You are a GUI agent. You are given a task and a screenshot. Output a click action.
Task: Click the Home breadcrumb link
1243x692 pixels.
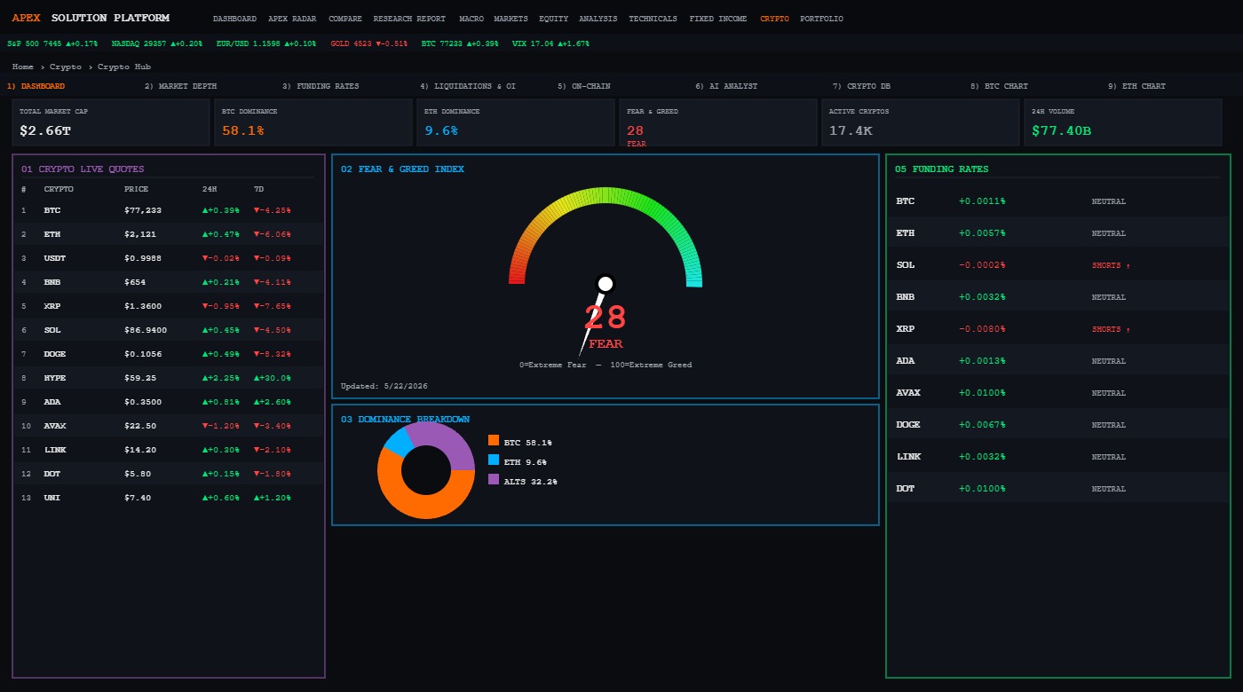click(x=23, y=67)
